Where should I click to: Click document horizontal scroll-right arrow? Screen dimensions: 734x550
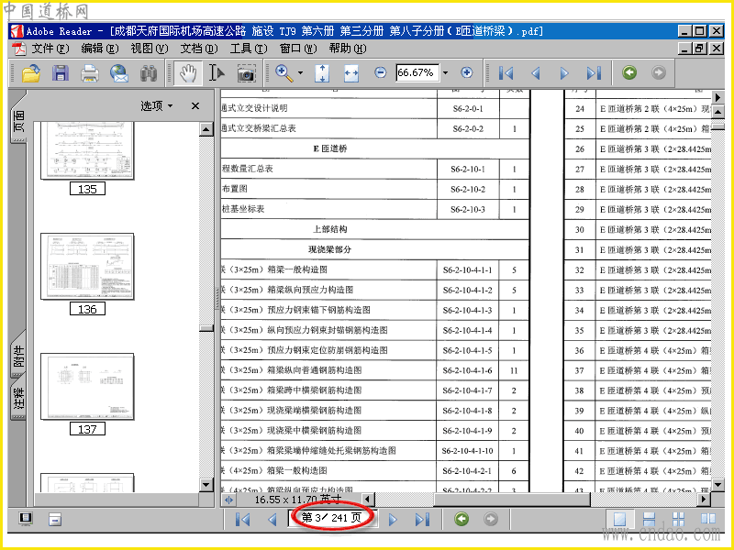click(703, 500)
